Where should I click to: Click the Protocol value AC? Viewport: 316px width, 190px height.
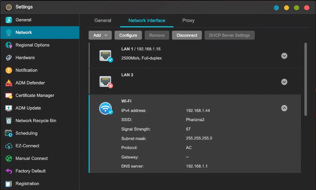[x=189, y=147]
